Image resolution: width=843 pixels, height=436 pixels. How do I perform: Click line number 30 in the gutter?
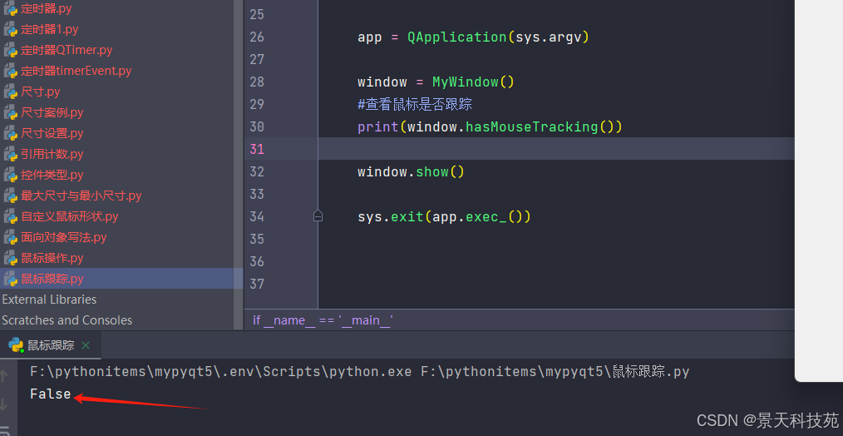[257, 127]
